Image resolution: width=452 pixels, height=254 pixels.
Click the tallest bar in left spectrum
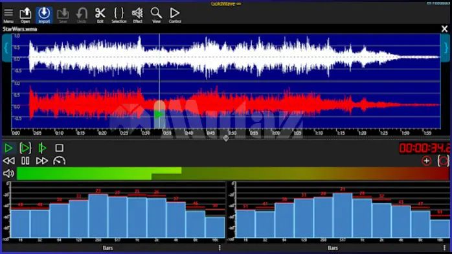click(98, 216)
